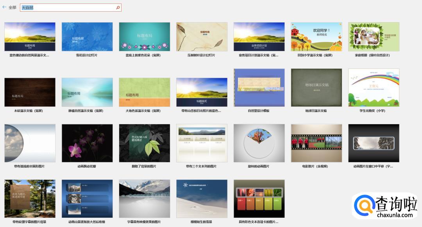
Task: Click the 全部 link beside the back arrow
Action: pyautogui.click(x=13, y=7)
